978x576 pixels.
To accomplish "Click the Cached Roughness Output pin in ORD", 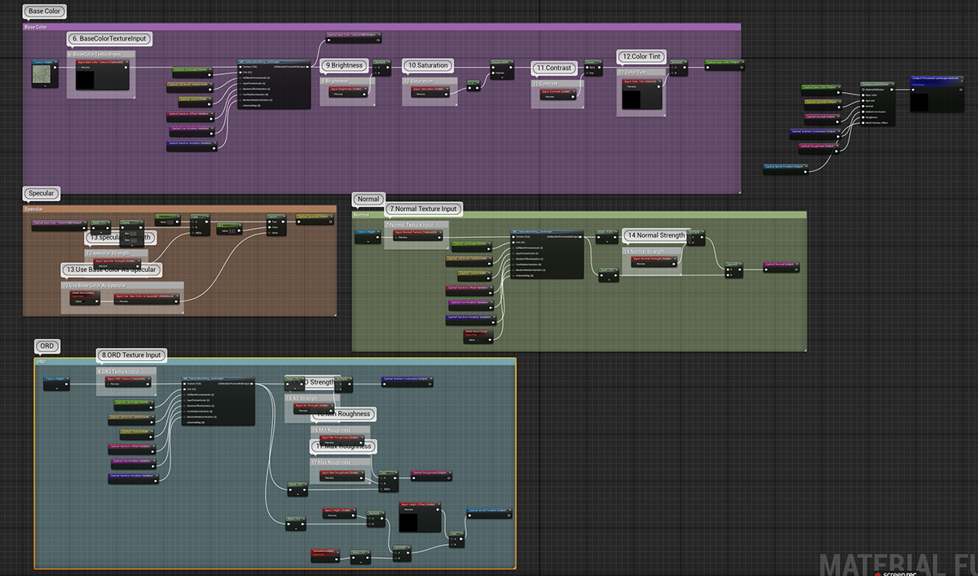I will pos(414,478).
